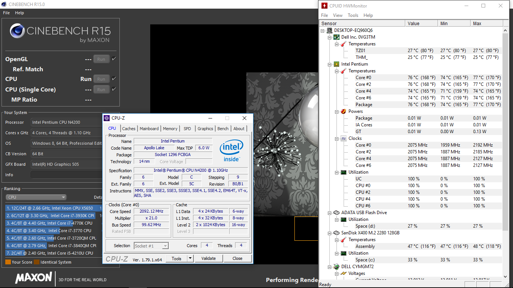Open the HWMonitor View menu

pos(338,15)
